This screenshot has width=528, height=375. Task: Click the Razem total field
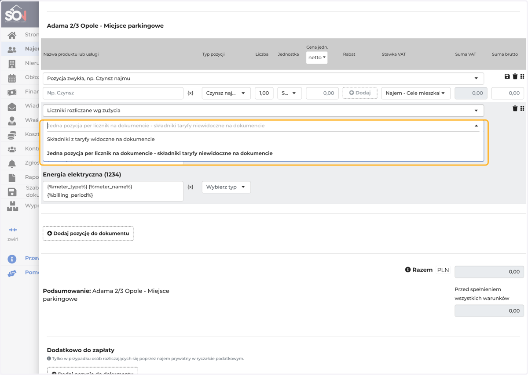point(489,272)
